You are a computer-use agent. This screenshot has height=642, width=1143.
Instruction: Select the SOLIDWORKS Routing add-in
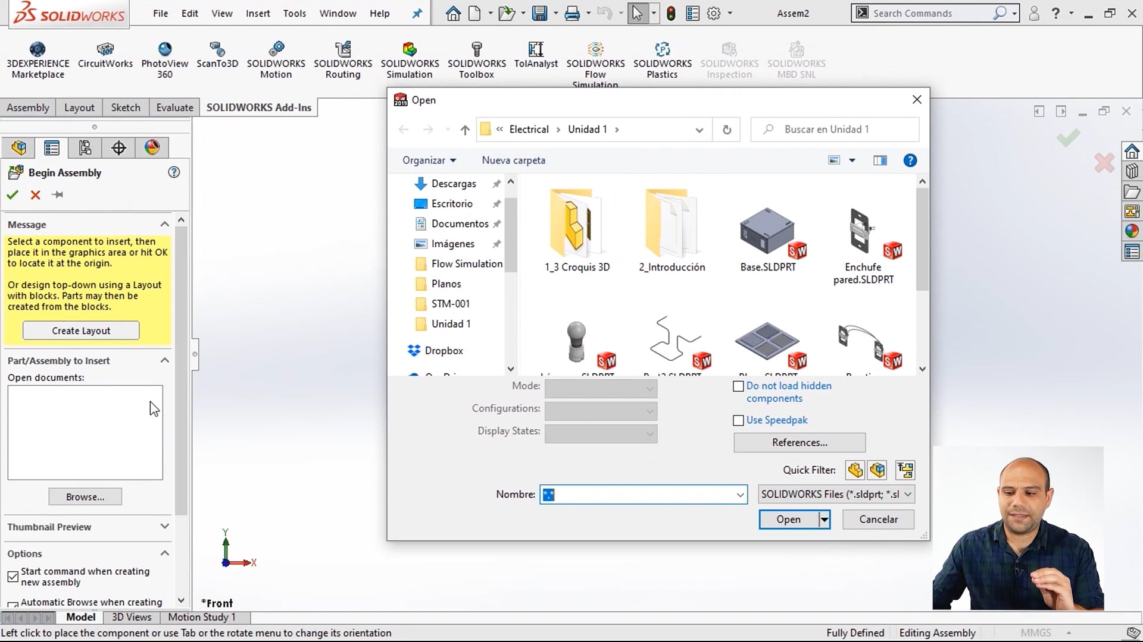point(343,56)
